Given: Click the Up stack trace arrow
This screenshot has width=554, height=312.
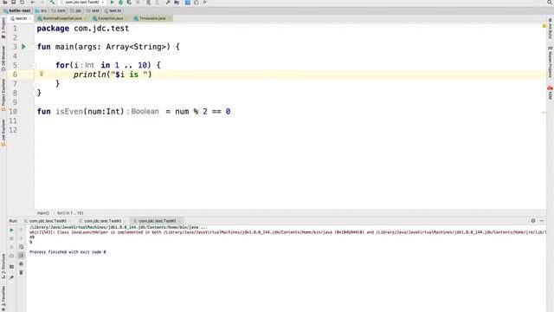Looking at the screenshot, I should (21, 230).
